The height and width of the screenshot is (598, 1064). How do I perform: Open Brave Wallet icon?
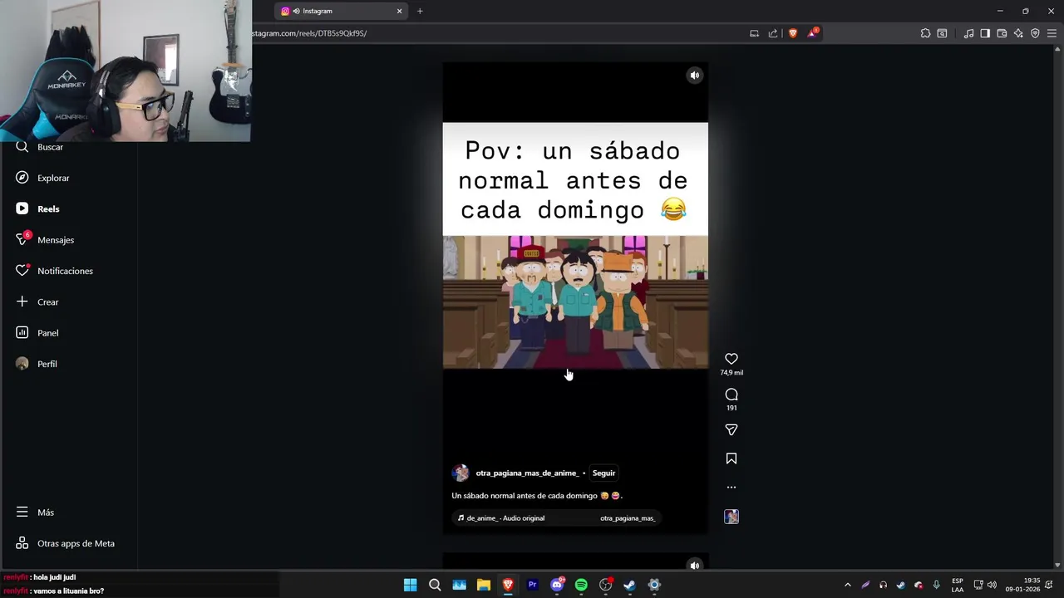tap(1002, 33)
